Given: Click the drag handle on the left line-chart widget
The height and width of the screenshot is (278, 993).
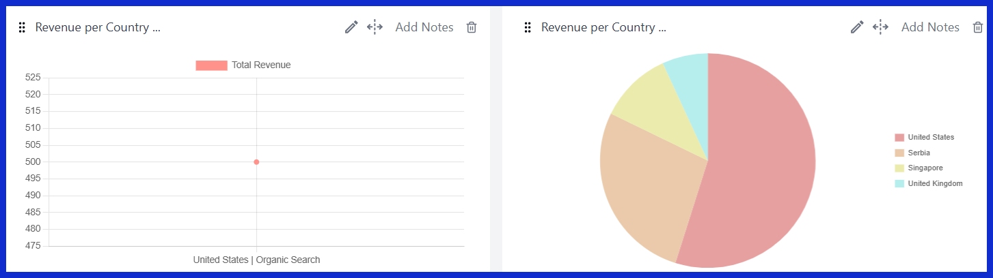Looking at the screenshot, I should pyautogui.click(x=22, y=27).
